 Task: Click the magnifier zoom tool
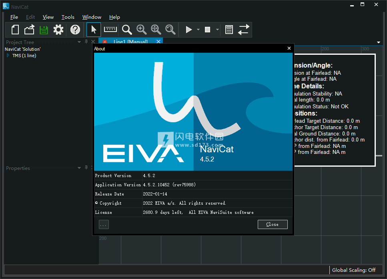[x=127, y=30]
